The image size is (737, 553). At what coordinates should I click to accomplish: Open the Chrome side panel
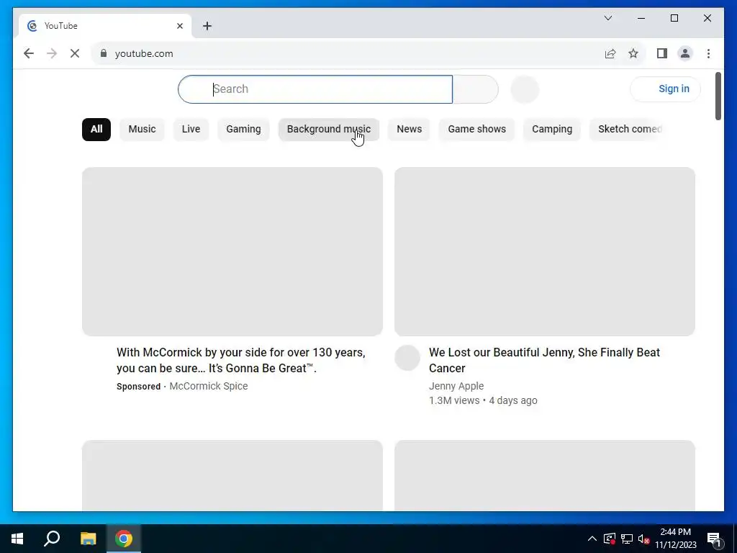click(x=662, y=53)
